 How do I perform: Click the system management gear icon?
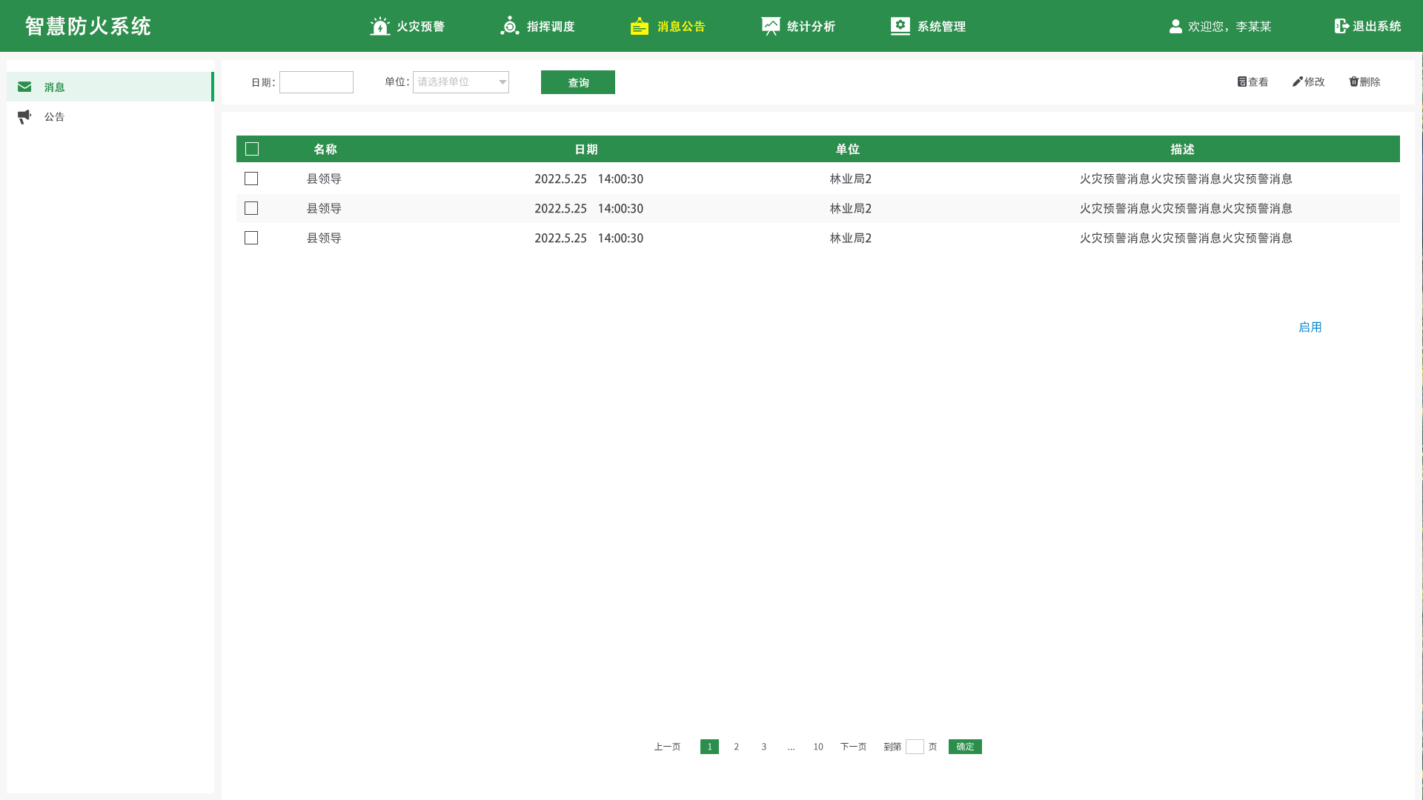click(900, 26)
